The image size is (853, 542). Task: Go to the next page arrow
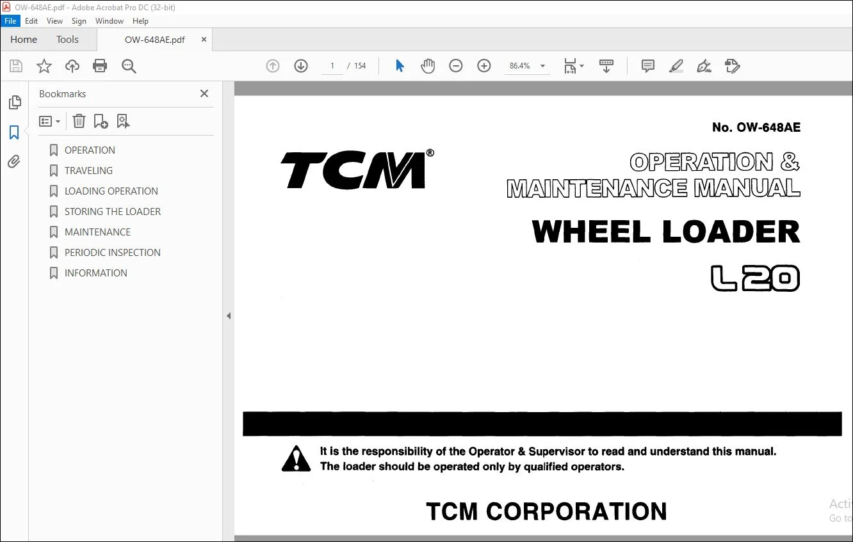pyautogui.click(x=301, y=66)
